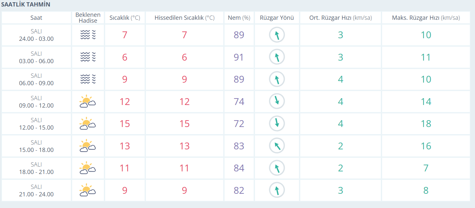Screen dimensions: 475x208
Task: Select the wind direction icon for 12.00 - 15.00
Action: click(x=277, y=123)
